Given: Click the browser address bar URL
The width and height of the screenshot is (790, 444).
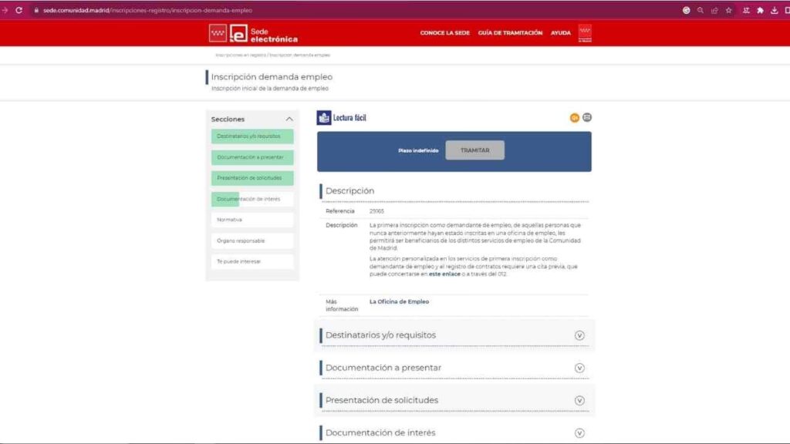Looking at the screenshot, I should (x=147, y=10).
